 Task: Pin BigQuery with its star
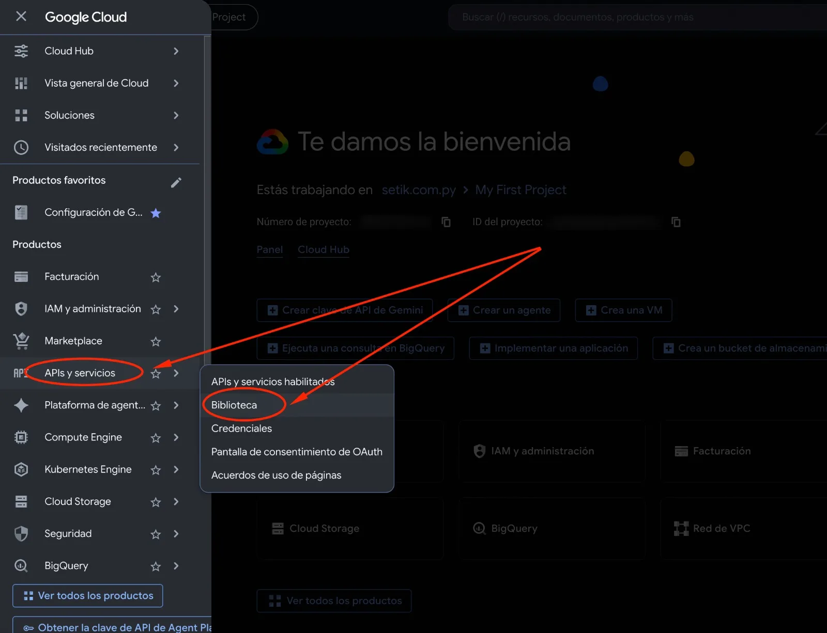[156, 566]
